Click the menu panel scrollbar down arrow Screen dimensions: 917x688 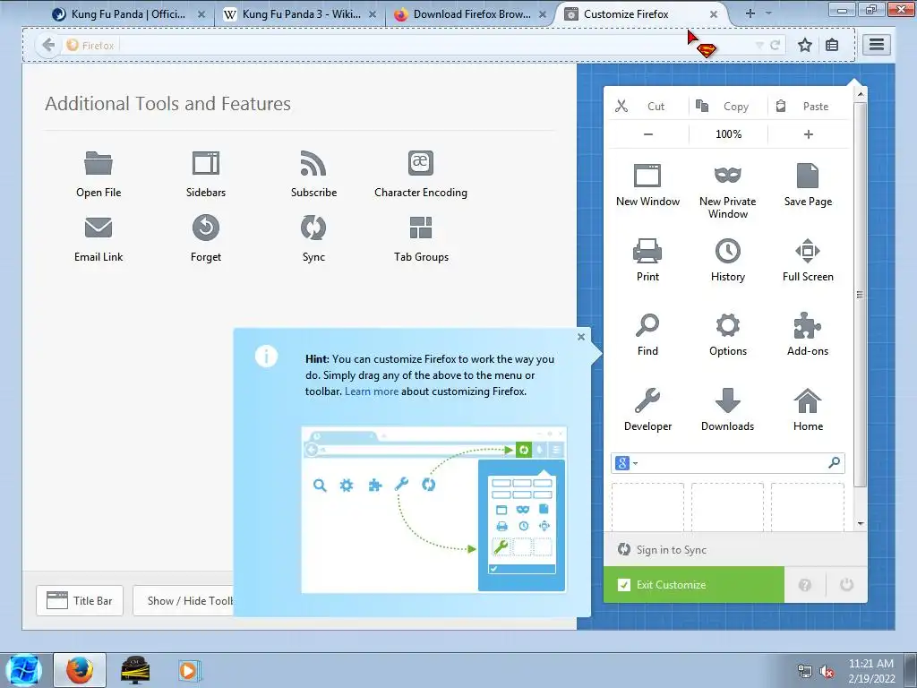pos(860,523)
